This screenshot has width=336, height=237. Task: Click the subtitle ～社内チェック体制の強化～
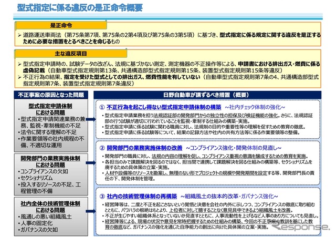tap(255, 107)
